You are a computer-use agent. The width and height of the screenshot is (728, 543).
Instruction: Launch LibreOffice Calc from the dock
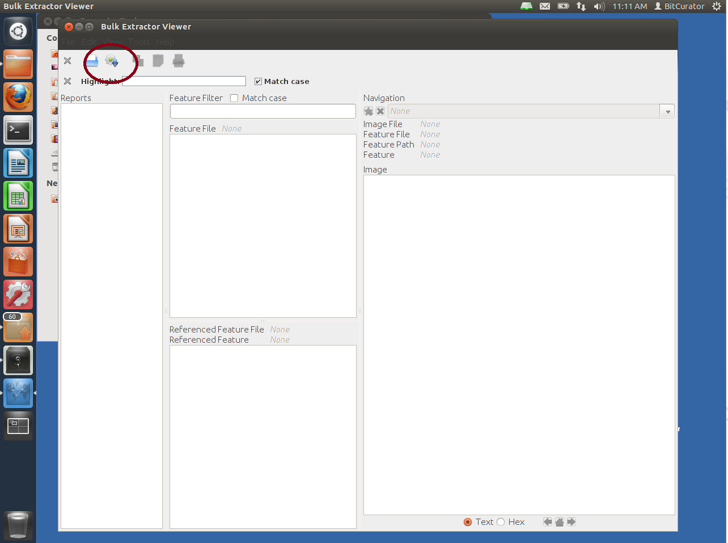point(18,196)
